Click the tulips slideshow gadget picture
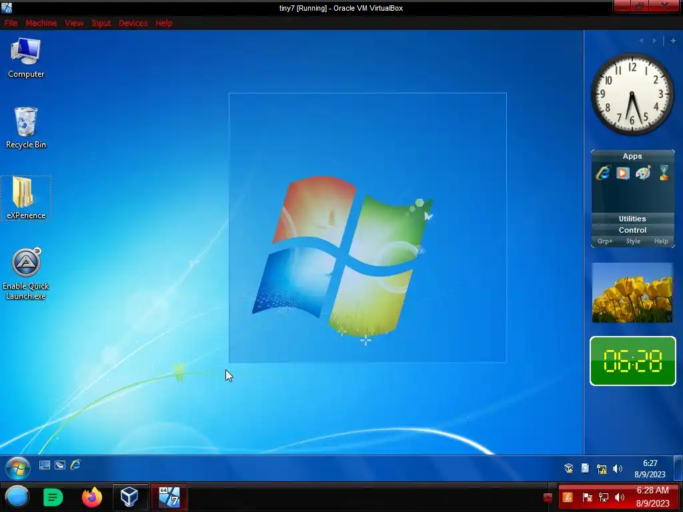Viewport: 683px width, 512px height. [632, 293]
